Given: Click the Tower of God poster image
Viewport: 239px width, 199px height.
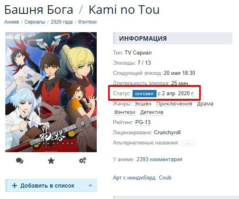Looking at the screenshot, I should 51,92.
